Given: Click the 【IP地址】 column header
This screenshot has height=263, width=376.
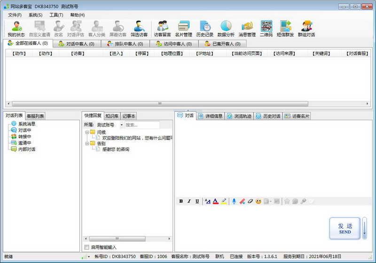Looking at the screenshot, I should pyautogui.click(x=204, y=54).
